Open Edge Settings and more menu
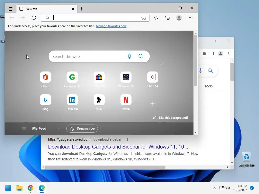Viewport: 259px width, 194px height. click(191, 18)
